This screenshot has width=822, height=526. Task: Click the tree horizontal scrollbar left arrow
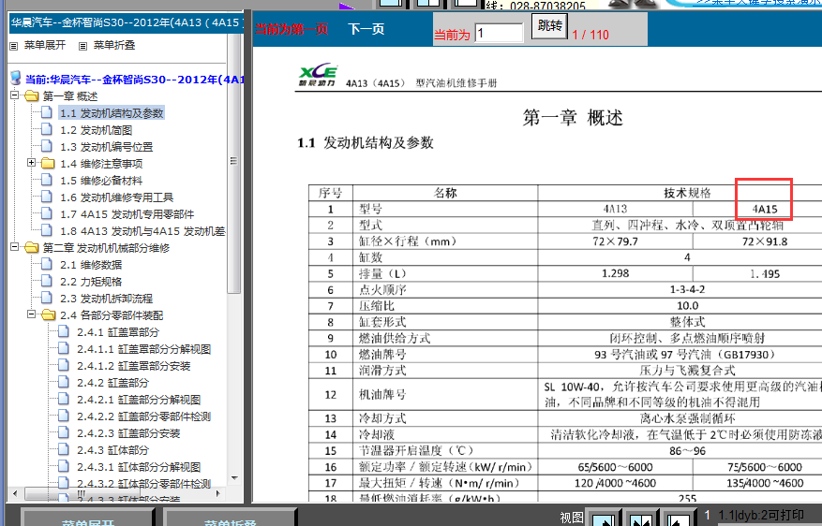pyautogui.click(x=15, y=493)
